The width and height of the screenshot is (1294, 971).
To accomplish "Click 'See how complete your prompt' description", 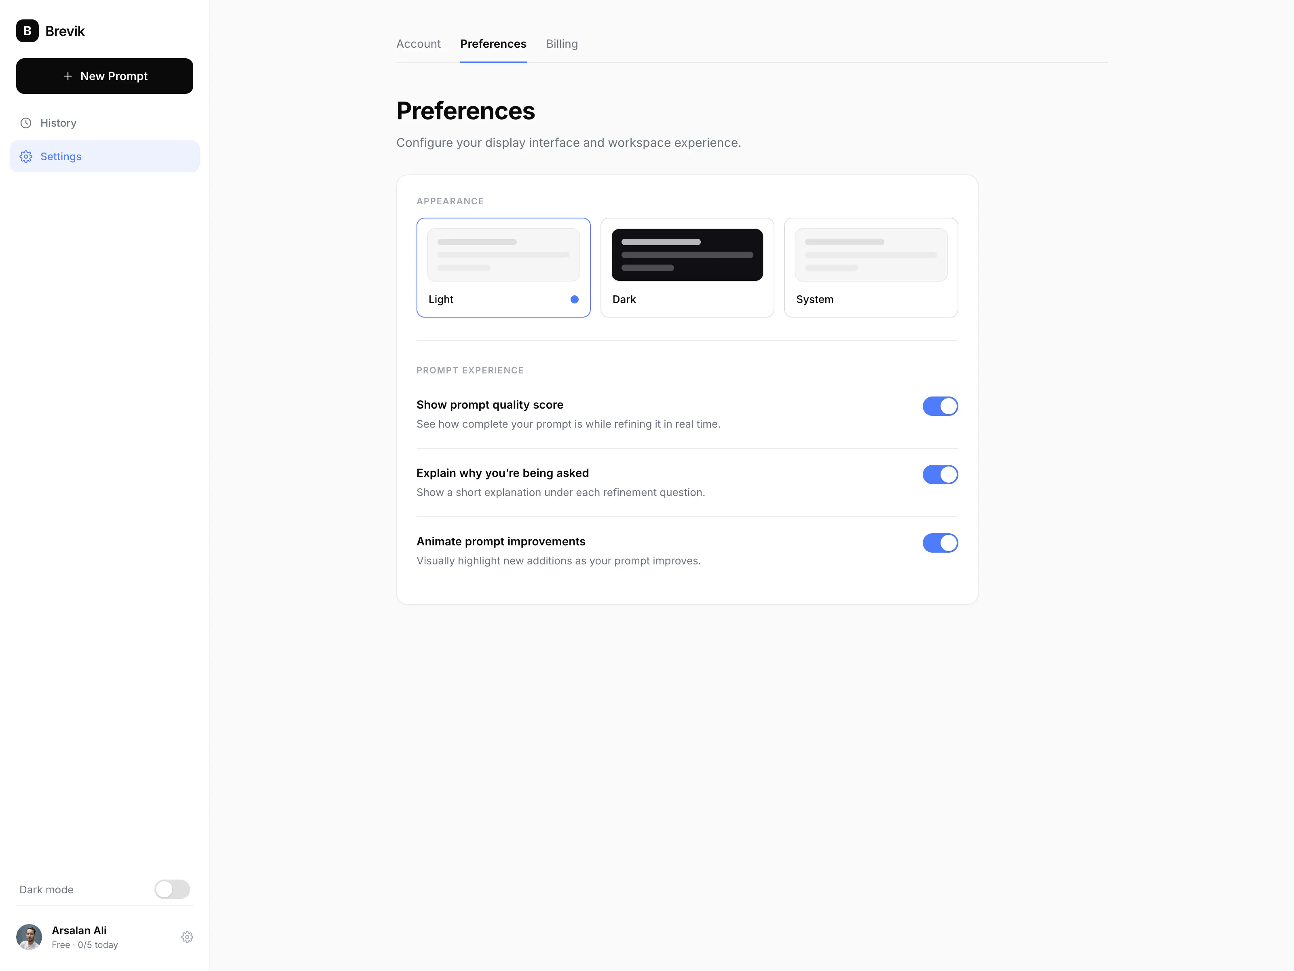I will coord(569,424).
